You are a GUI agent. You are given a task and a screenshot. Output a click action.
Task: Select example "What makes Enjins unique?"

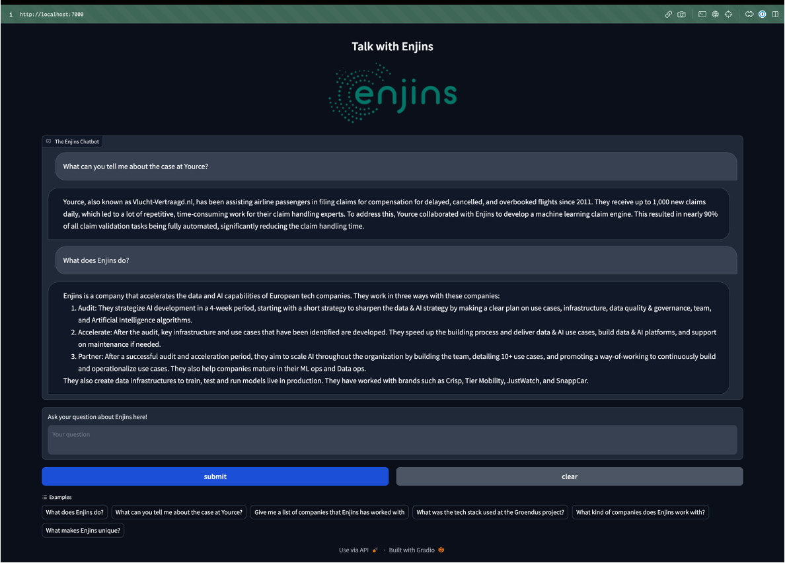pos(83,531)
